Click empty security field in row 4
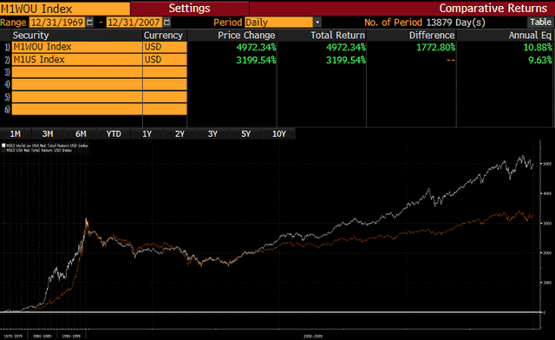Screen dimensions: 555x340 [x=77, y=84]
